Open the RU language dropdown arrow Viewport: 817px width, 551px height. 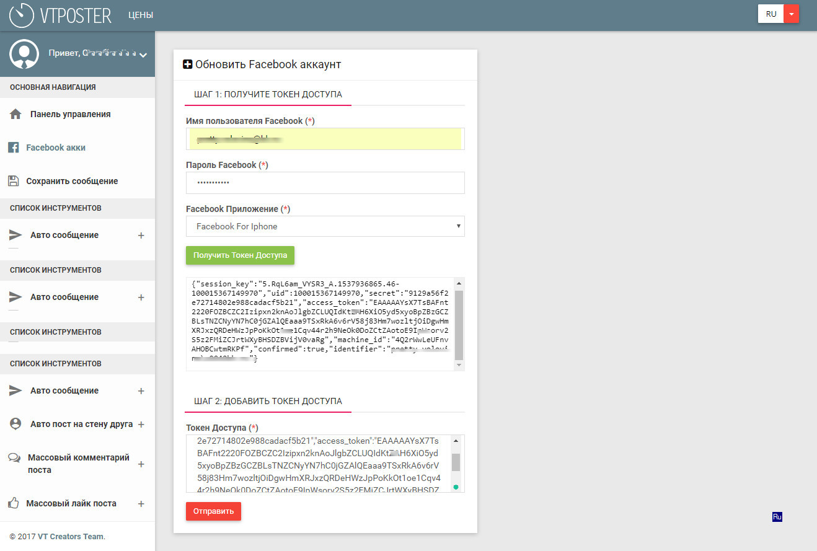(792, 14)
